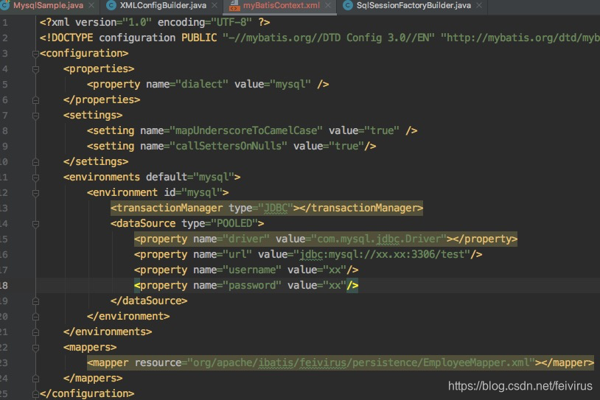Click fold marker at </settings> closing tag
This screenshot has width=600, height=400.
[35, 162]
